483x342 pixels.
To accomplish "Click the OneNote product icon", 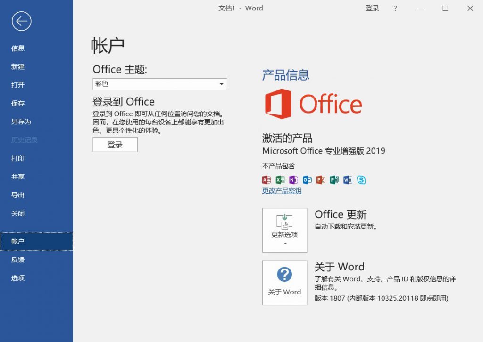I will (x=293, y=179).
